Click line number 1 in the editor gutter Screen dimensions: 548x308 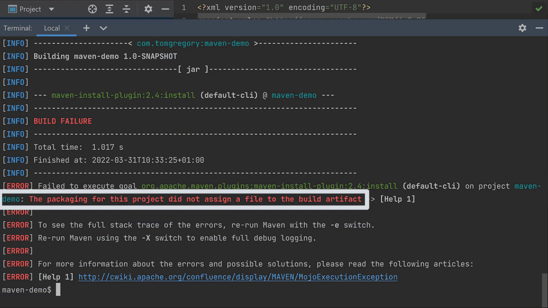coord(184,8)
